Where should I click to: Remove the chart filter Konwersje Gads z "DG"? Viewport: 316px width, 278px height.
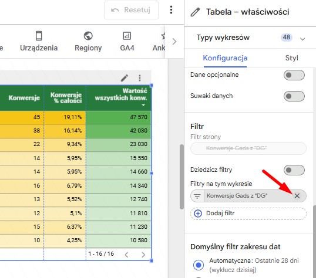[297, 196]
